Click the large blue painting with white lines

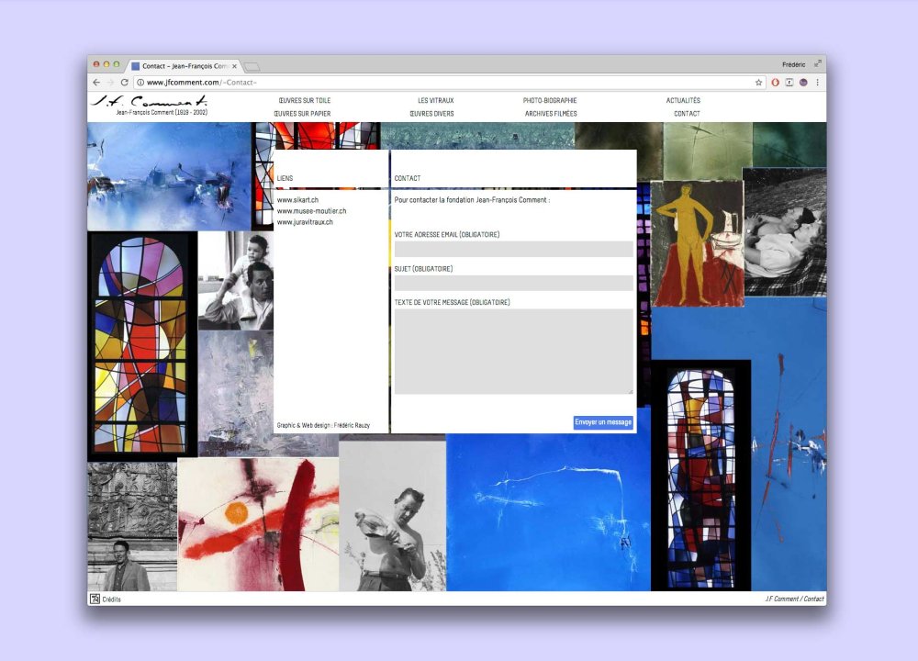[x=548, y=512]
